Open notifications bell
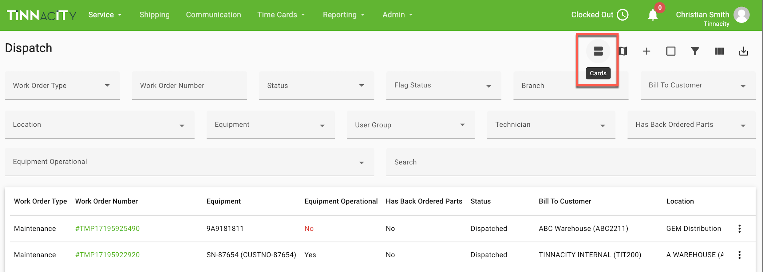 (x=653, y=15)
